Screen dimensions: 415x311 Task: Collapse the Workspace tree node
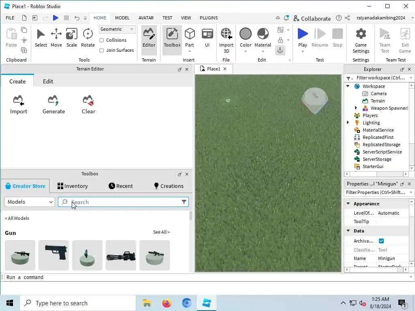348,86
